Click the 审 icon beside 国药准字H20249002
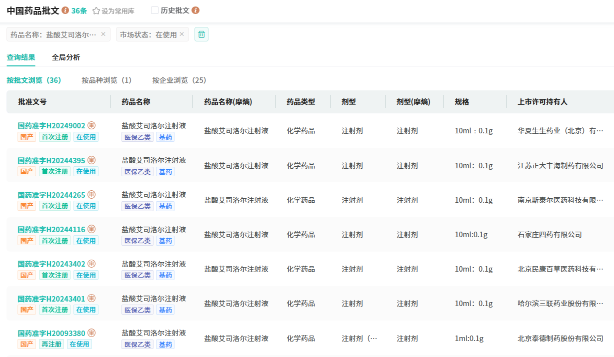This screenshot has width=614, height=357. pos(91,126)
